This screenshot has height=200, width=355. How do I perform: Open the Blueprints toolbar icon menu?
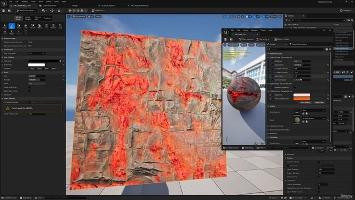[52, 11]
